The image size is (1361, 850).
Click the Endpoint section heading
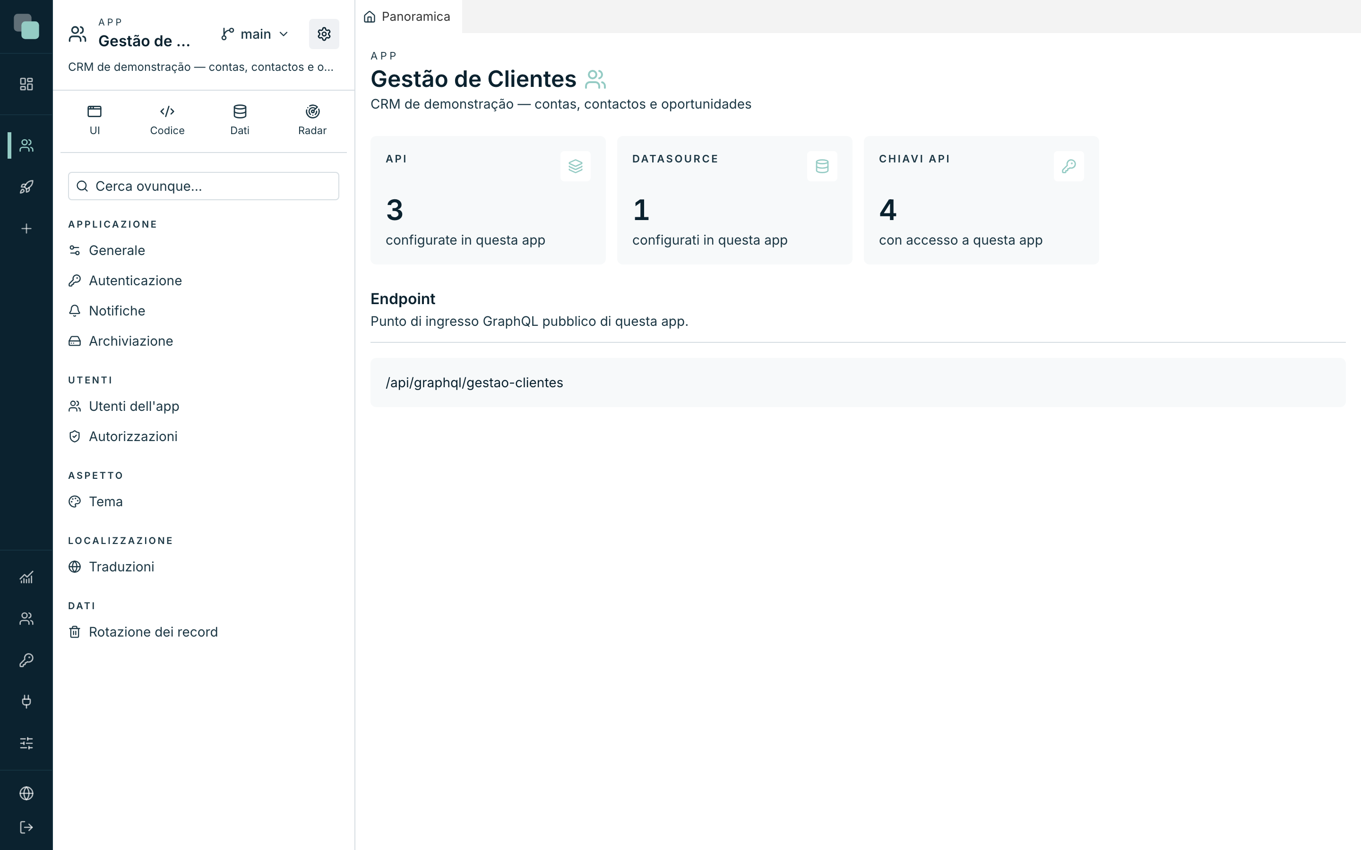click(403, 299)
